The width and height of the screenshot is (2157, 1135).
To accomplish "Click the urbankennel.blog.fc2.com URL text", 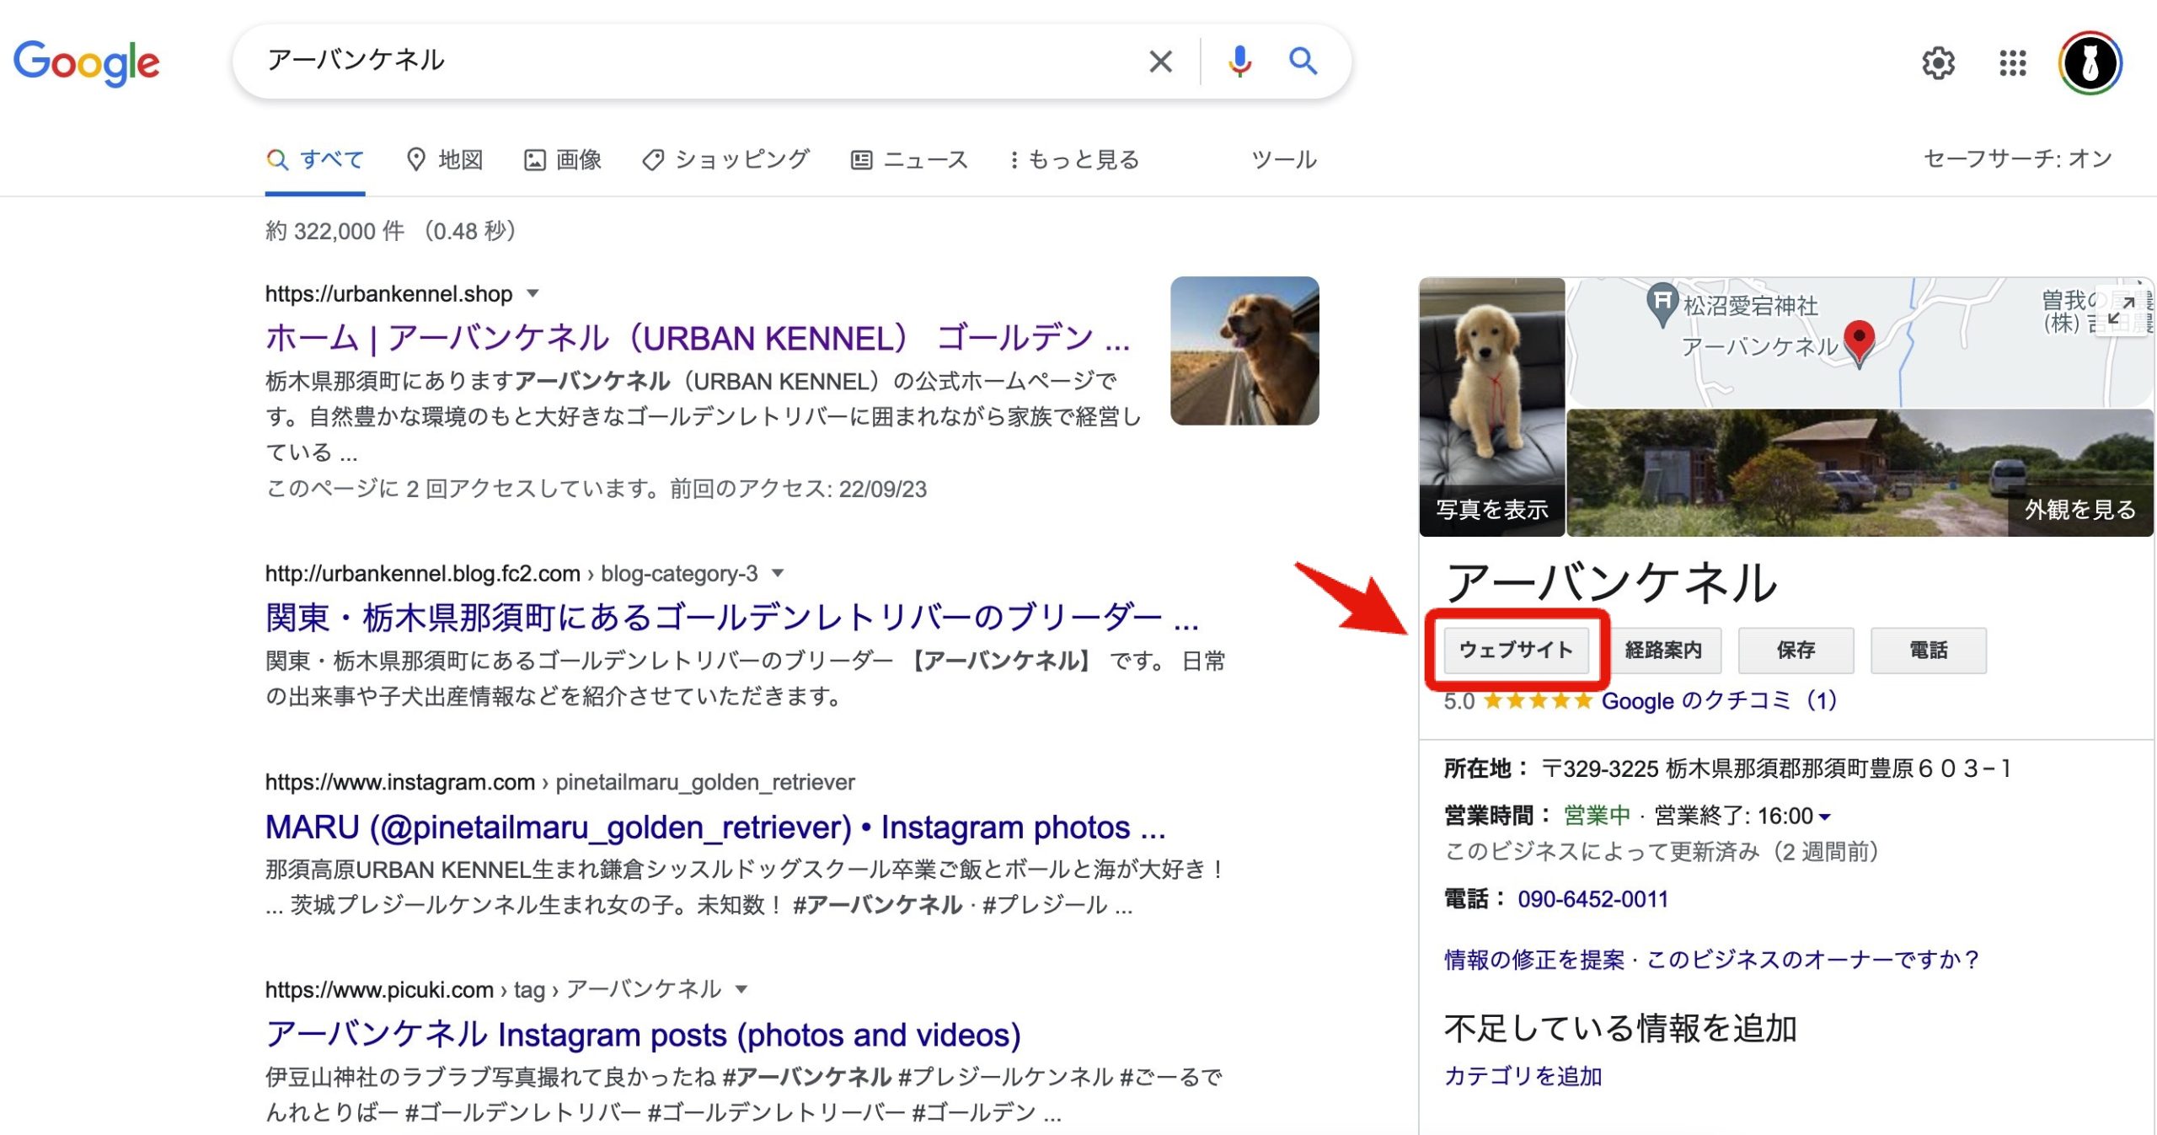I will 423,573.
